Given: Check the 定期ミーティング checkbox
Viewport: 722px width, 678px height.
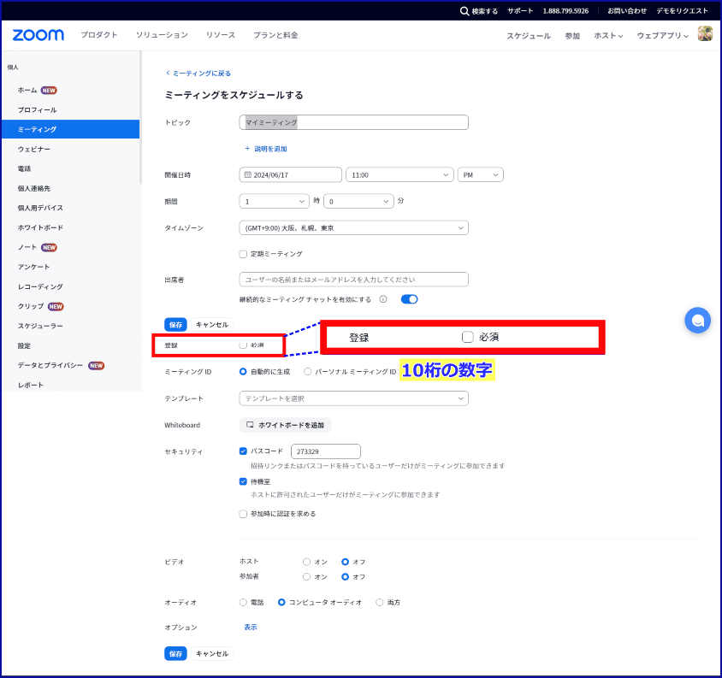Looking at the screenshot, I should point(243,254).
